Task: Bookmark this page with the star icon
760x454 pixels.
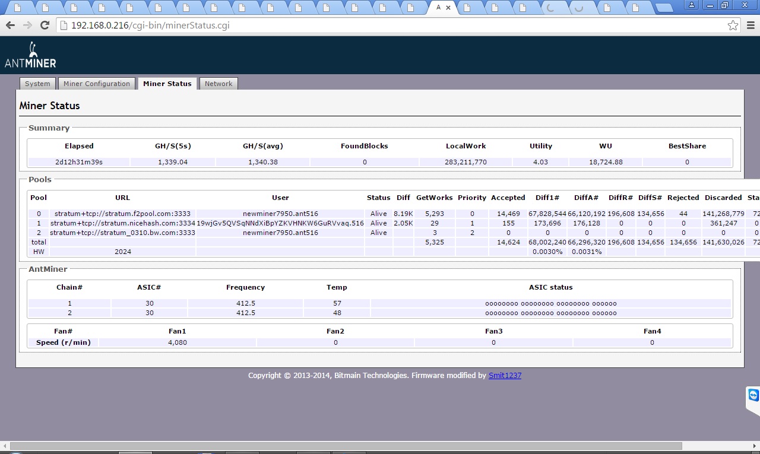Action: (x=733, y=26)
